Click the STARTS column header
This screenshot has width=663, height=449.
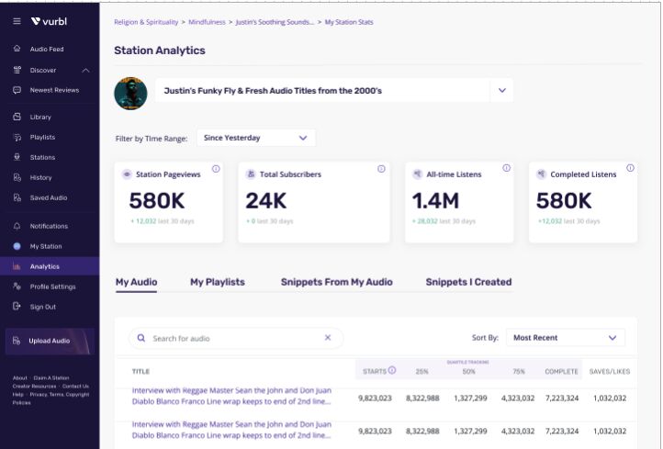pyautogui.click(x=375, y=371)
